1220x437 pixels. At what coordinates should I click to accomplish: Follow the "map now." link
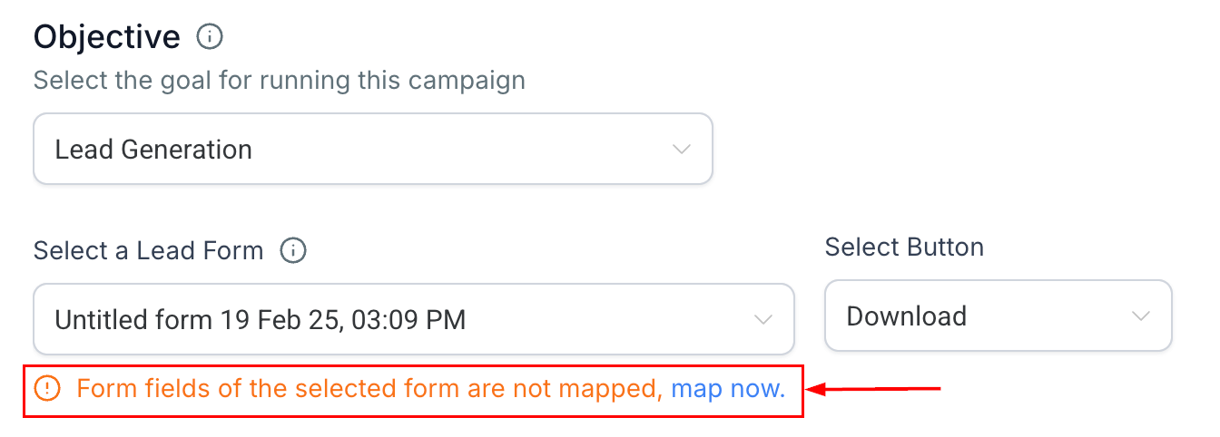(x=728, y=389)
